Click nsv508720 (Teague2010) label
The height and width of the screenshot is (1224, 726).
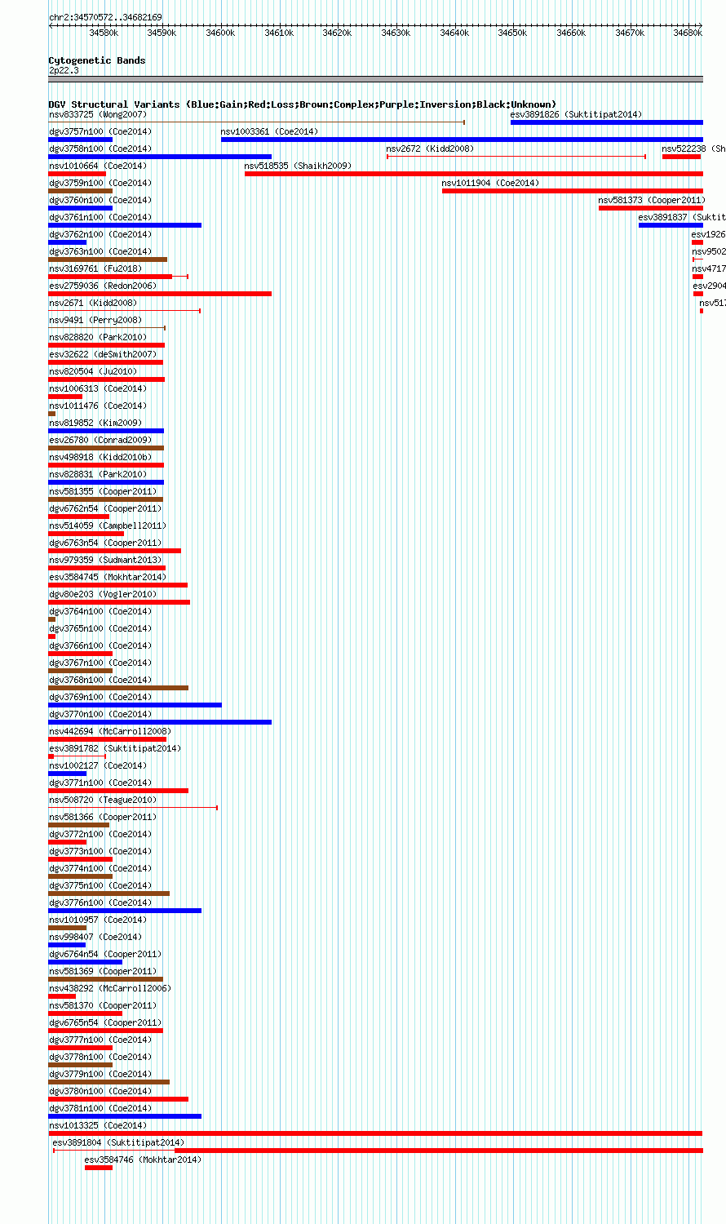[x=103, y=800]
